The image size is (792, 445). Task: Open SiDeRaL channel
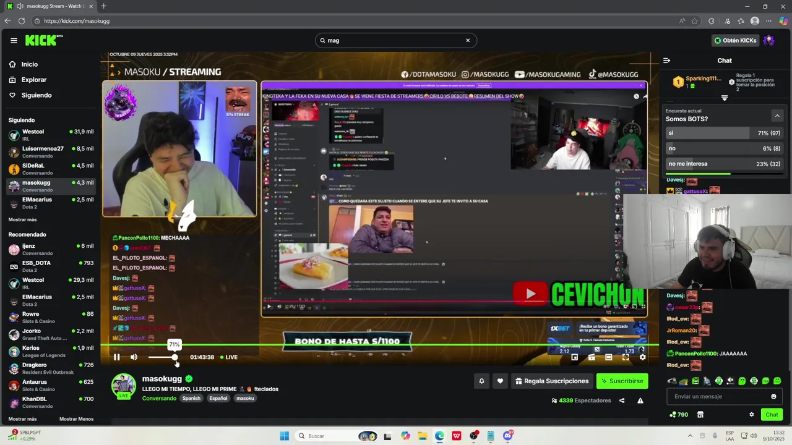tap(51, 169)
